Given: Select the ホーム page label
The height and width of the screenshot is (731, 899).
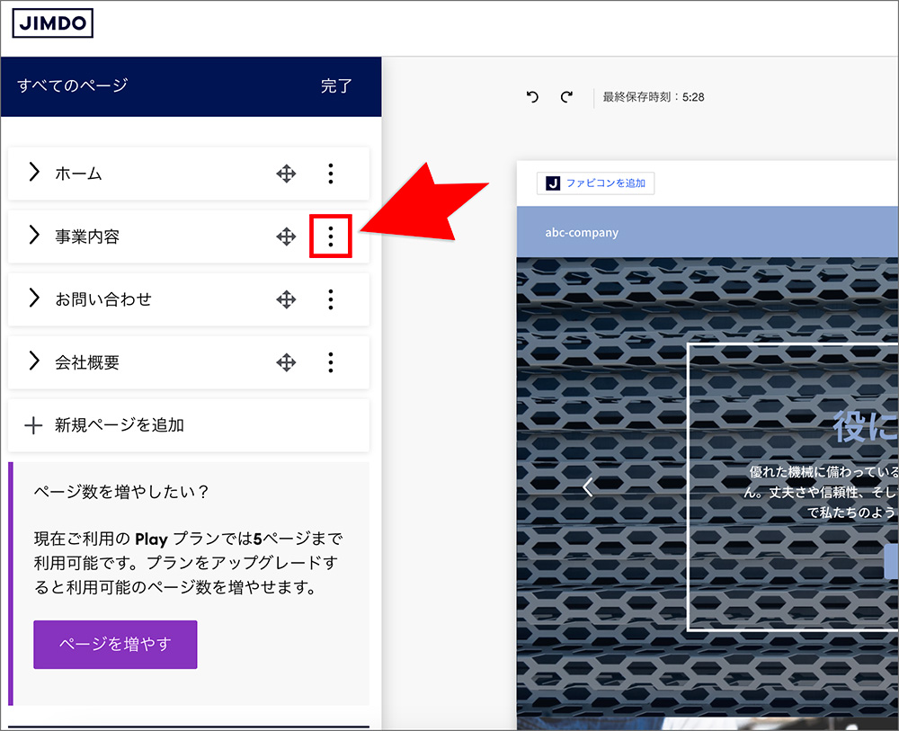Looking at the screenshot, I should tap(78, 174).
